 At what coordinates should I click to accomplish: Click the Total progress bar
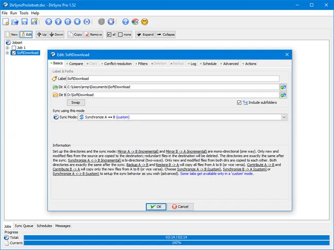tap(175, 237)
